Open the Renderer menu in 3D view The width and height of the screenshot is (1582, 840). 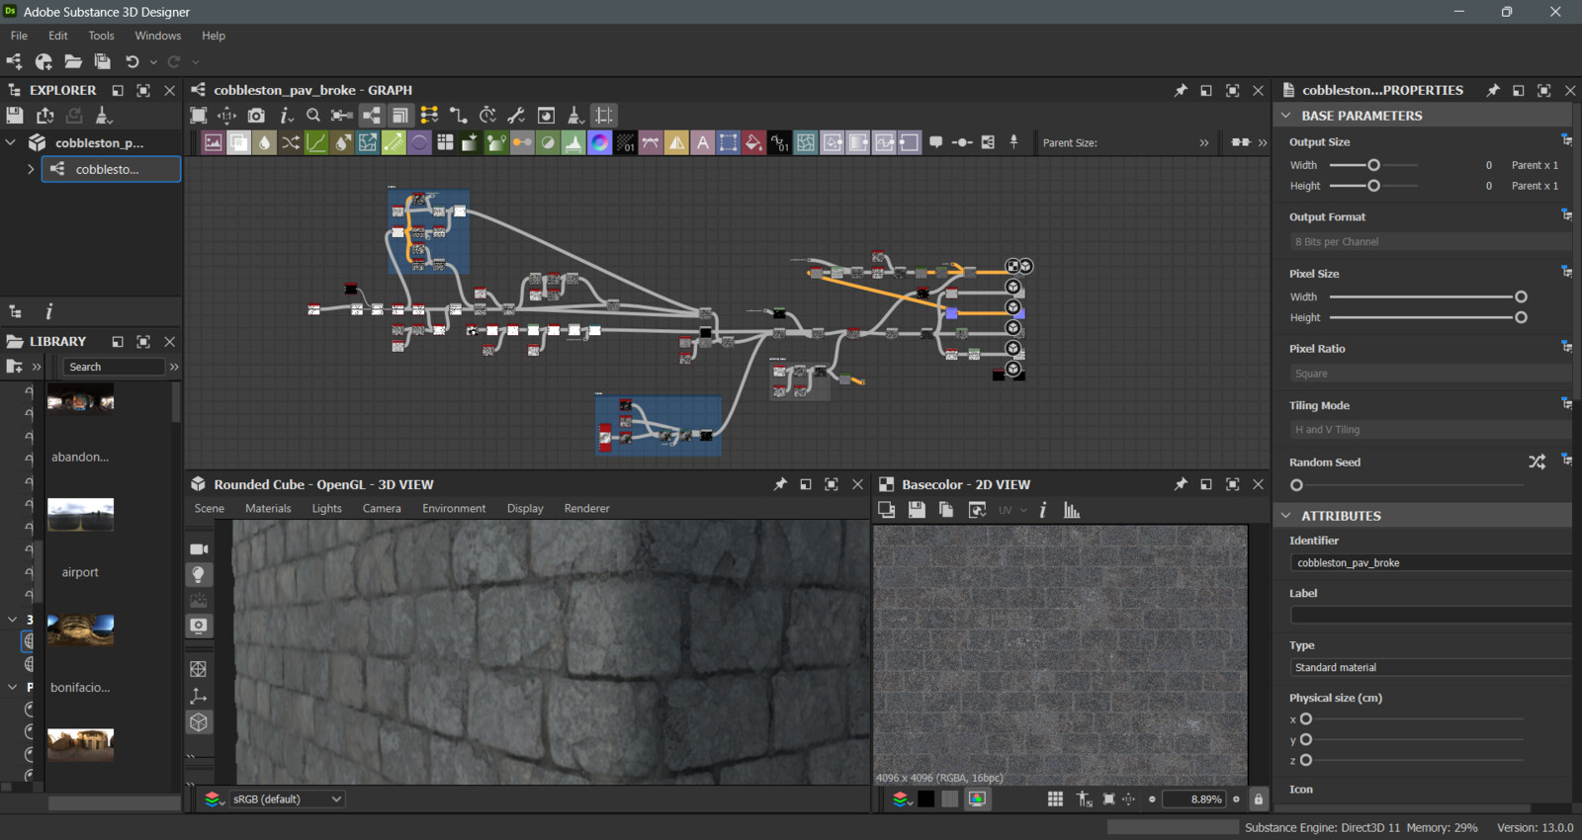click(x=586, y=508)
